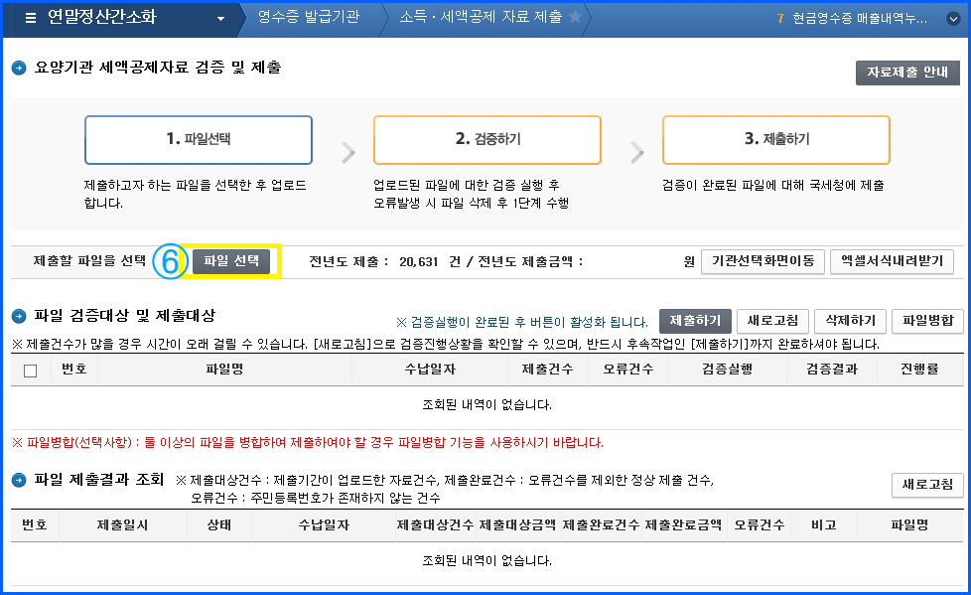Select step 2. 검증하기 box
The image size is (971, 595).
(487, 139)
